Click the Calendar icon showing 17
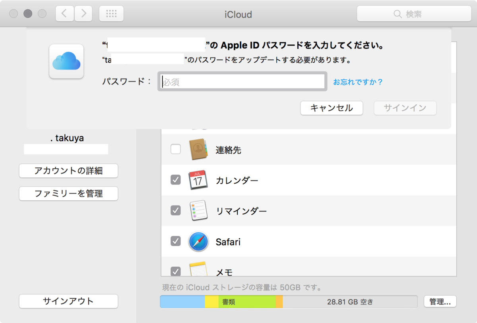 pyautogui.click(x=198, y=180)
